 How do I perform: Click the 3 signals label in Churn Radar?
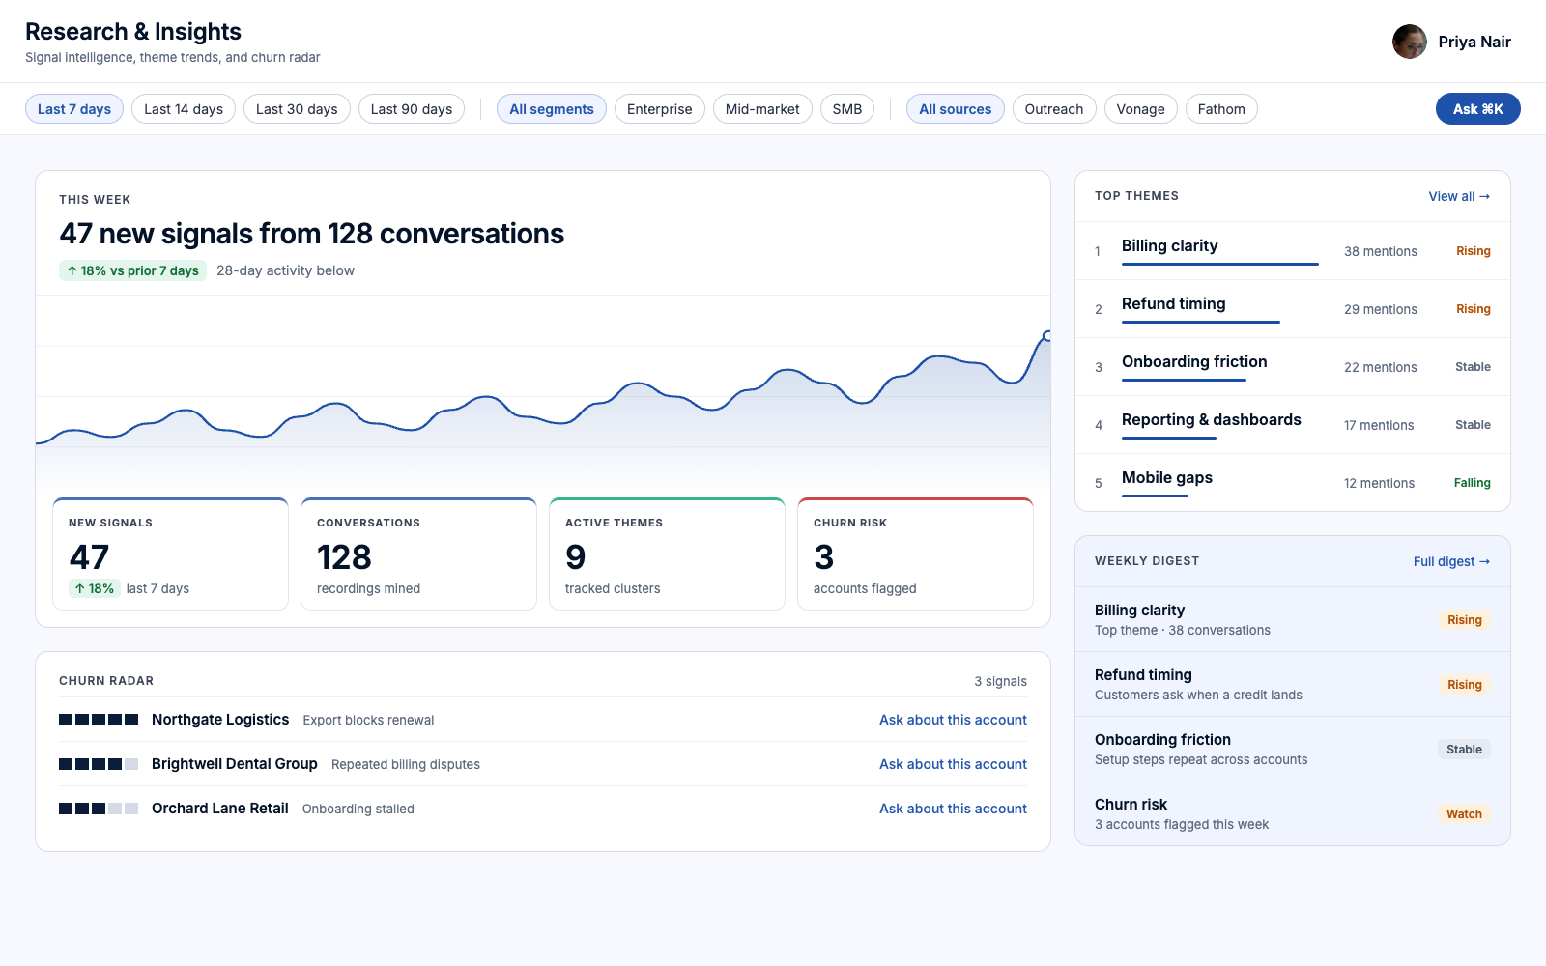pyautogui.click(x=1000, y=681)
